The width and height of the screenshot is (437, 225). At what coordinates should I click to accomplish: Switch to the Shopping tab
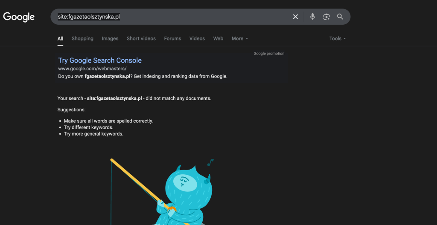[x=82, y=38]
